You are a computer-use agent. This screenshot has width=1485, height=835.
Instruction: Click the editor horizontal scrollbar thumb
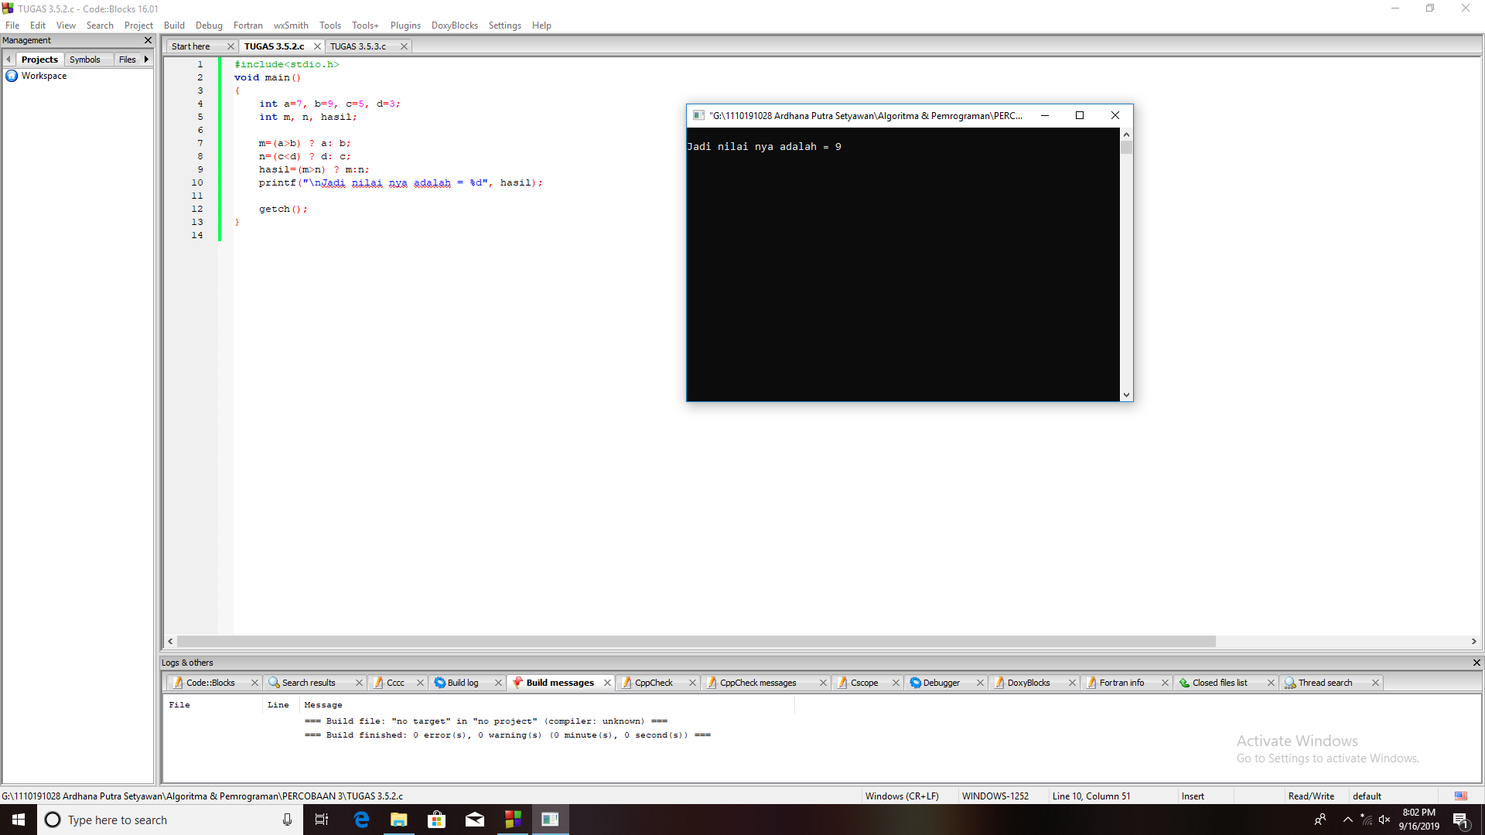click(x=696, y=642)
